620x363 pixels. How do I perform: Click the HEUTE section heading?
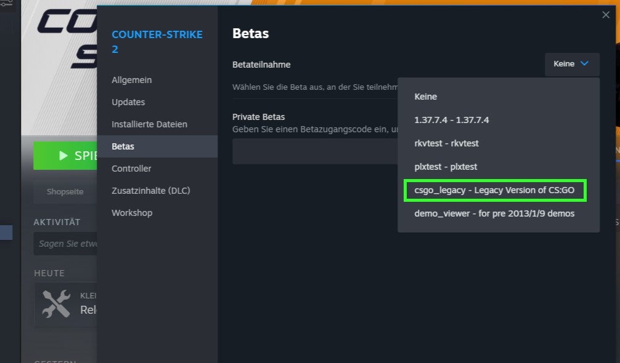point(49,273)
